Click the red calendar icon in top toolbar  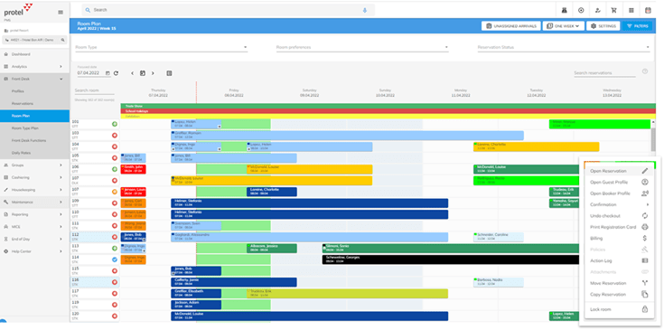648,10
